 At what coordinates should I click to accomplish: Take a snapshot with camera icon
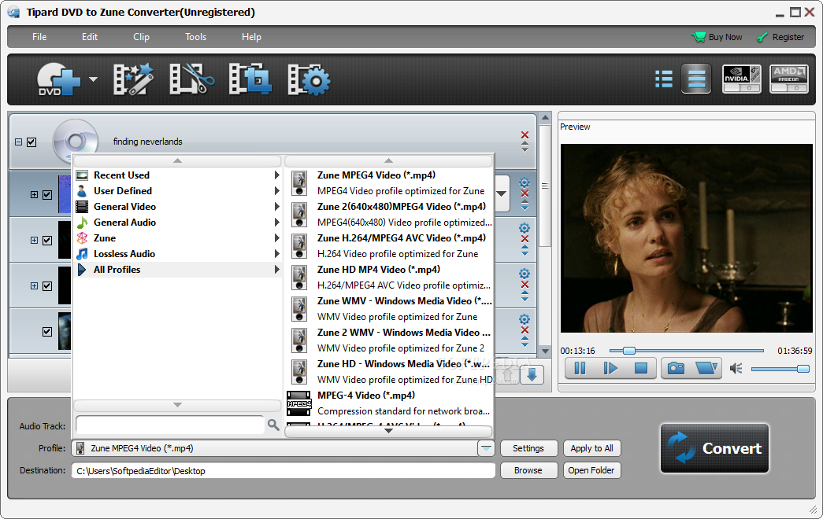(676, 369)
